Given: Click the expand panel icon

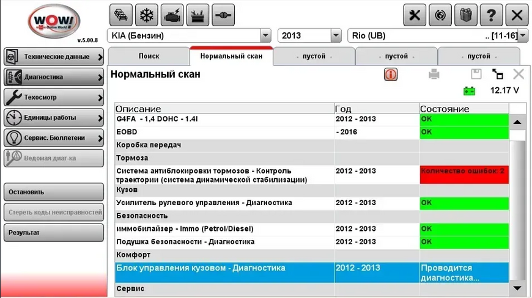Looking at the screenshot, I should click(497, 74).
